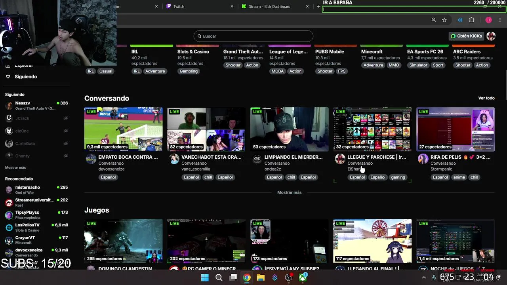Open the Minecraft category

pyautogui.click(x=372, y=51)
